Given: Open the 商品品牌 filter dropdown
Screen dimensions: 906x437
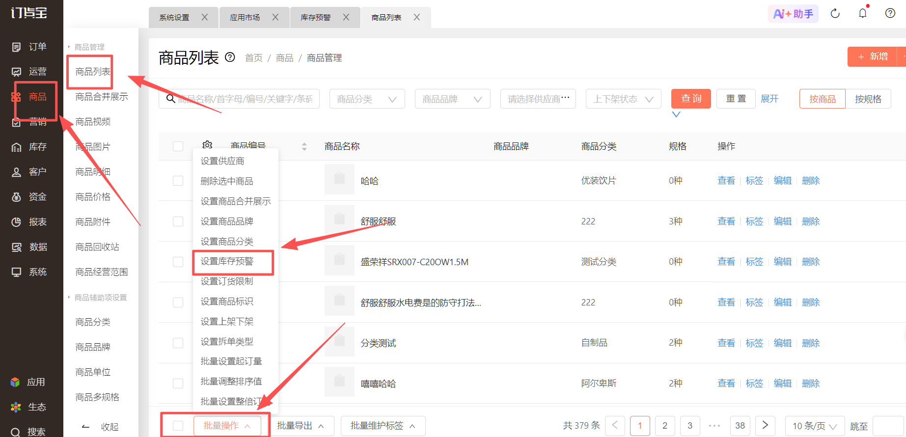Looking at the screenshot, I should point(453,99).
